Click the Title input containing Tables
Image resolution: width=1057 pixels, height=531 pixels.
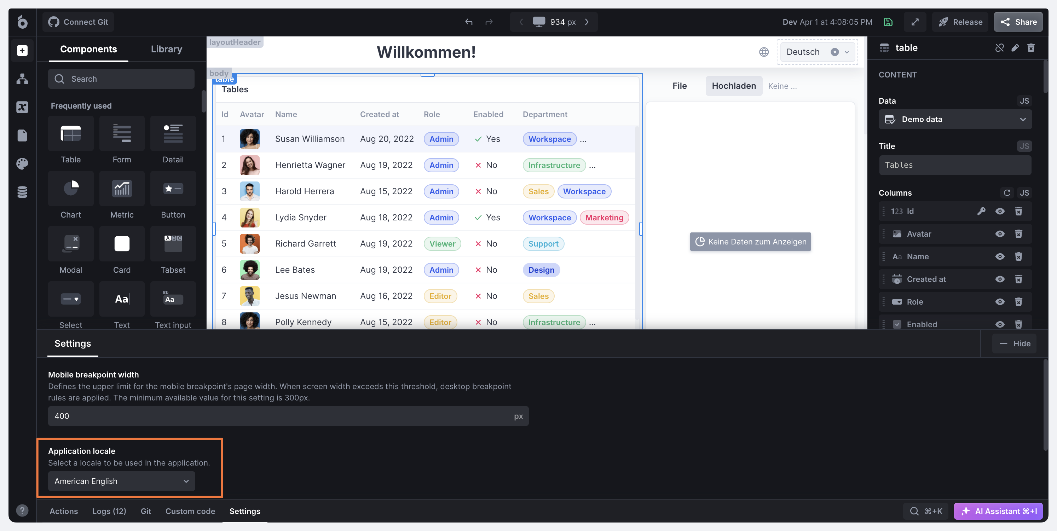(x=955, y=165)
